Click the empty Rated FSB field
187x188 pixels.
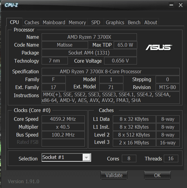point(63,143)
